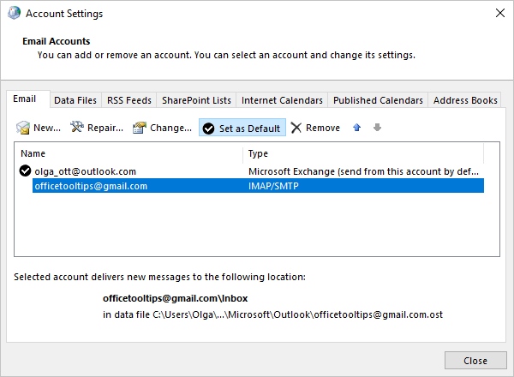Click the Account Settings title icon
This screenshot has width=514, height=377.
click(14, 13)
